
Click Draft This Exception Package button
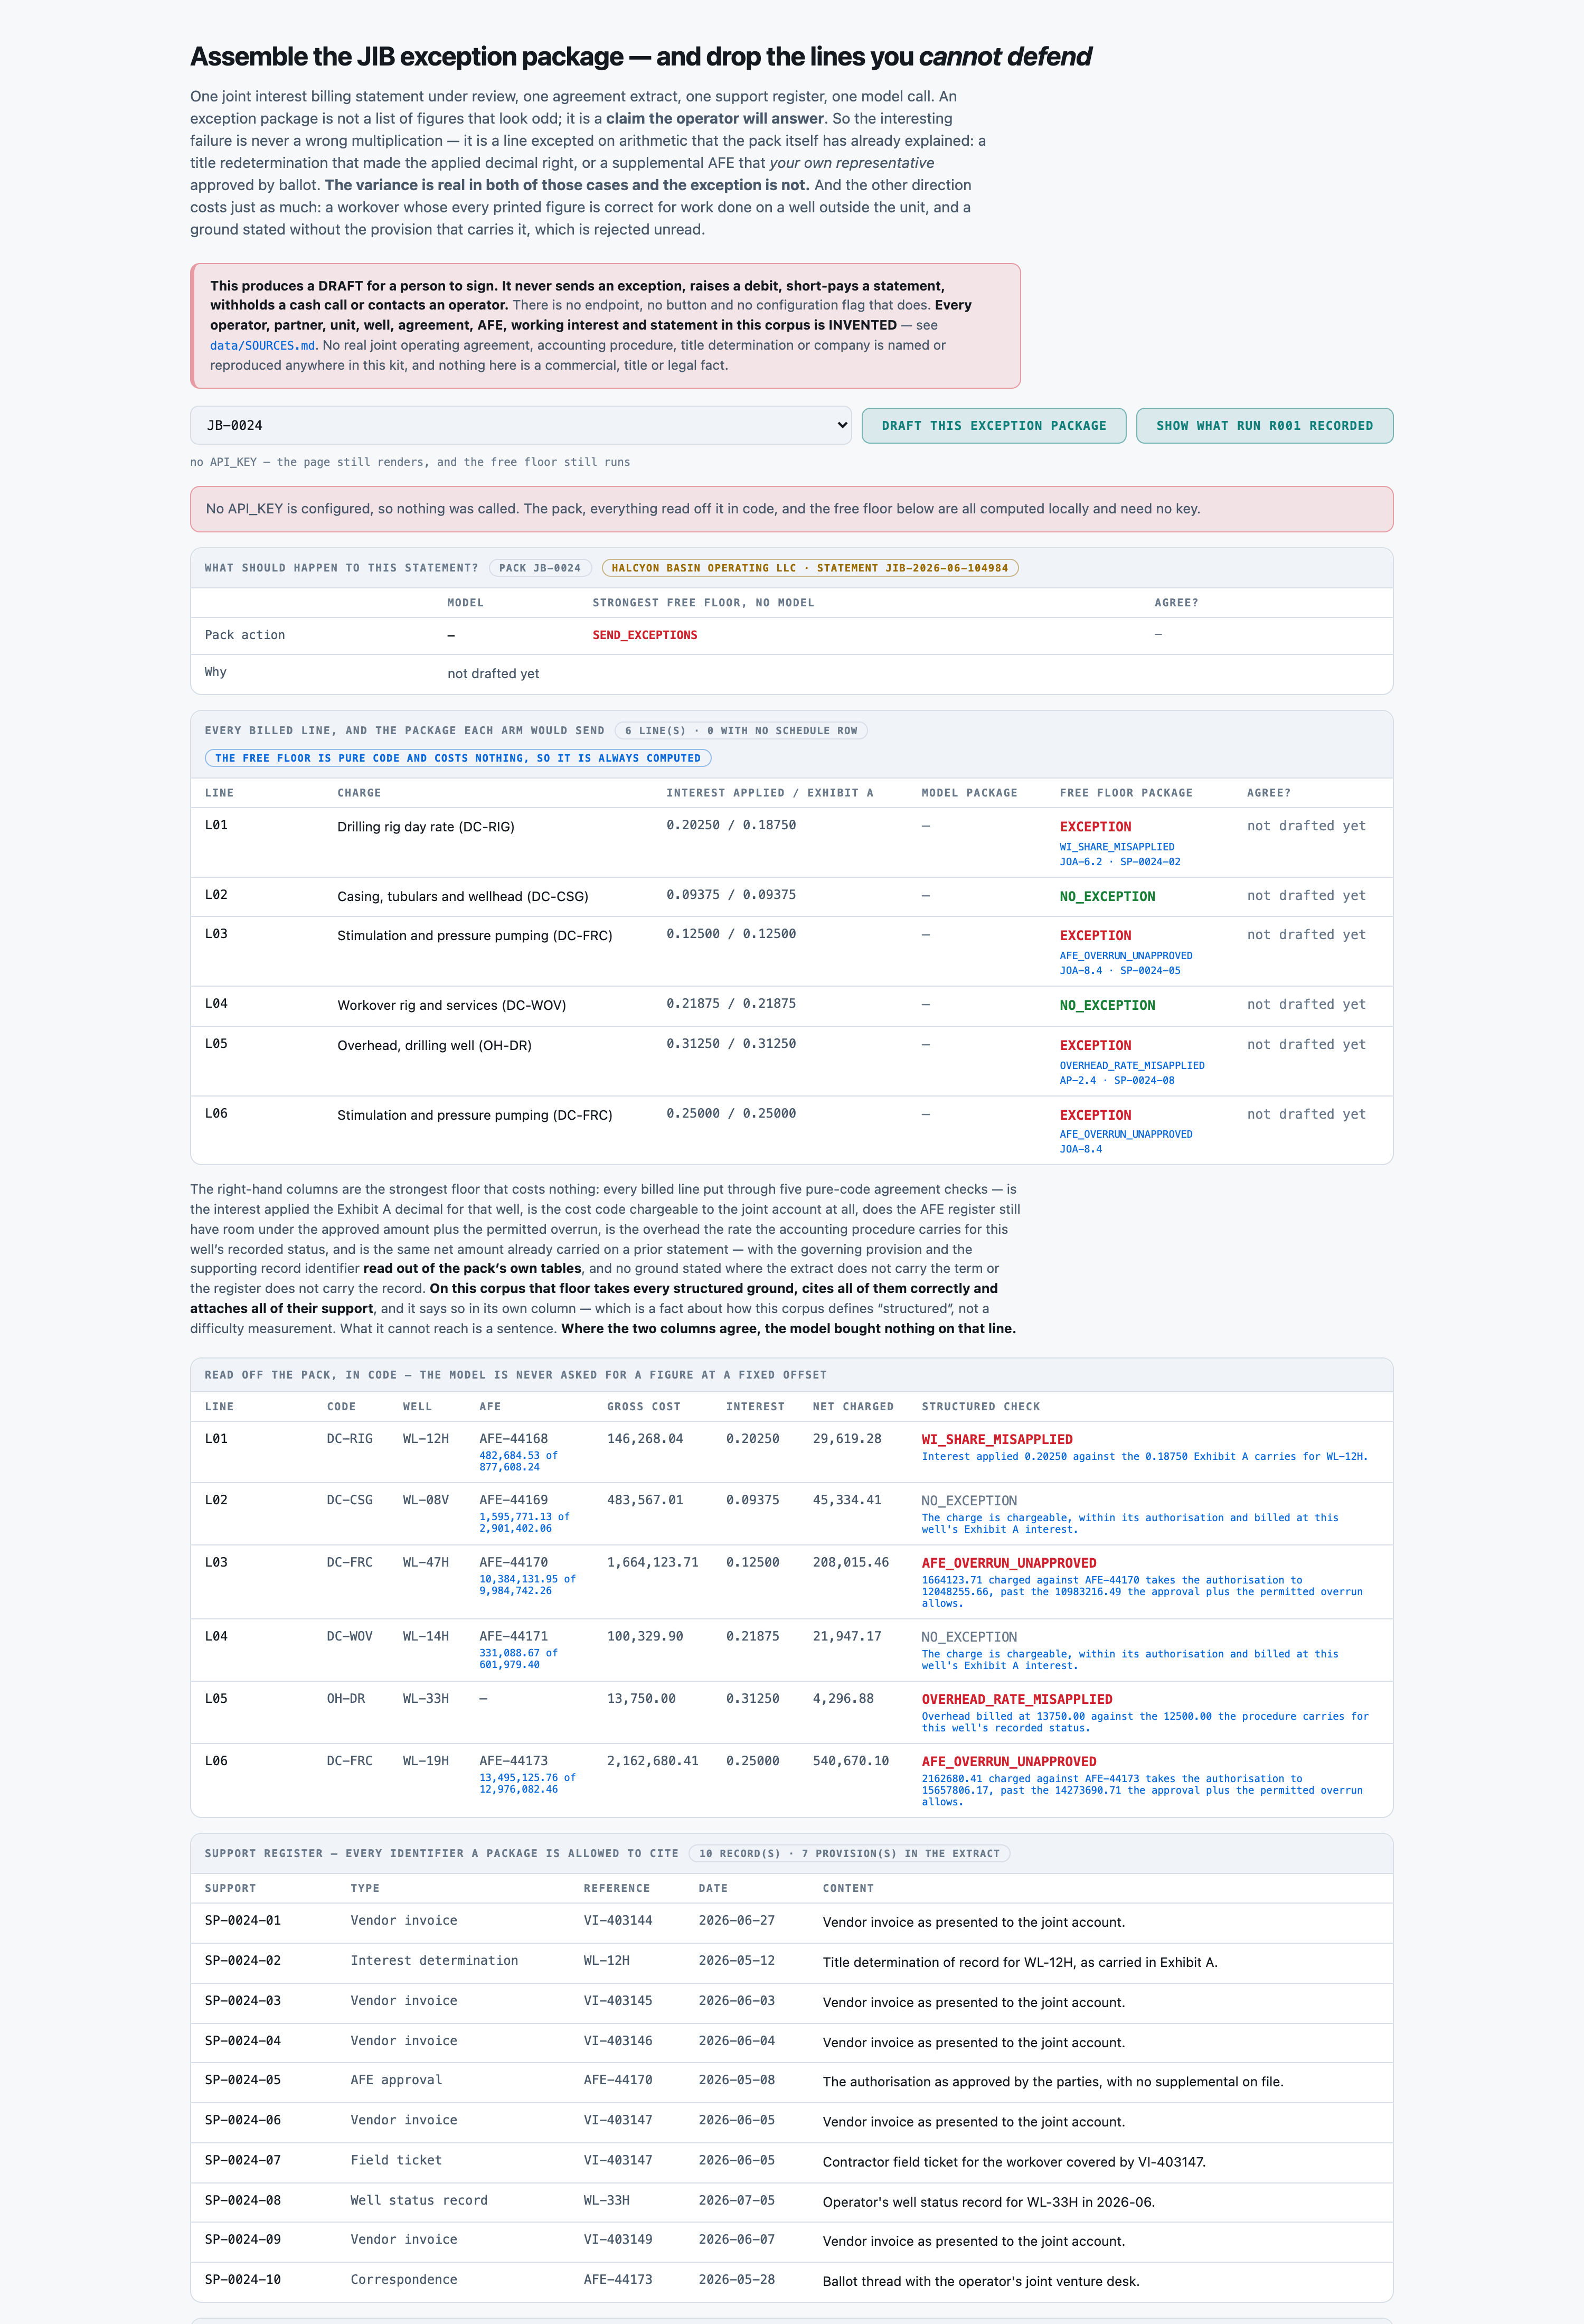tap(993, 425)
